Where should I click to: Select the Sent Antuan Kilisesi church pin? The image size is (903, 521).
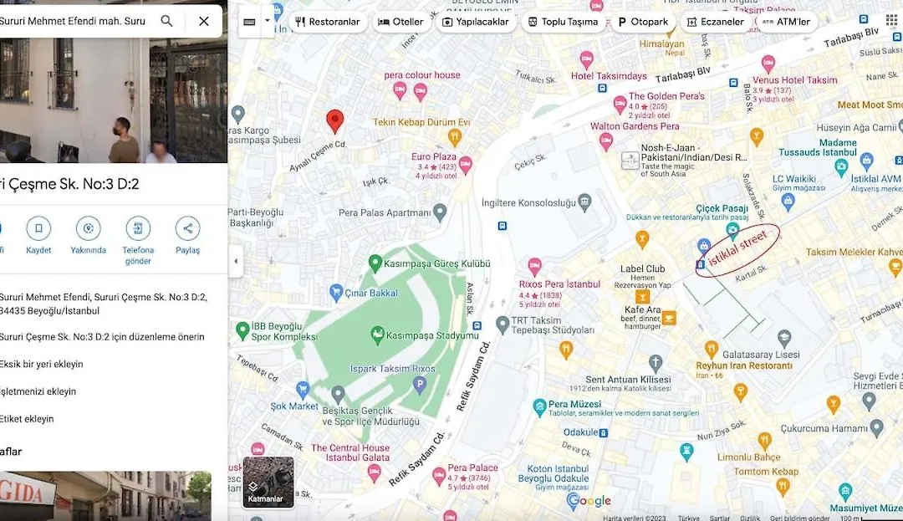point(656,363)
